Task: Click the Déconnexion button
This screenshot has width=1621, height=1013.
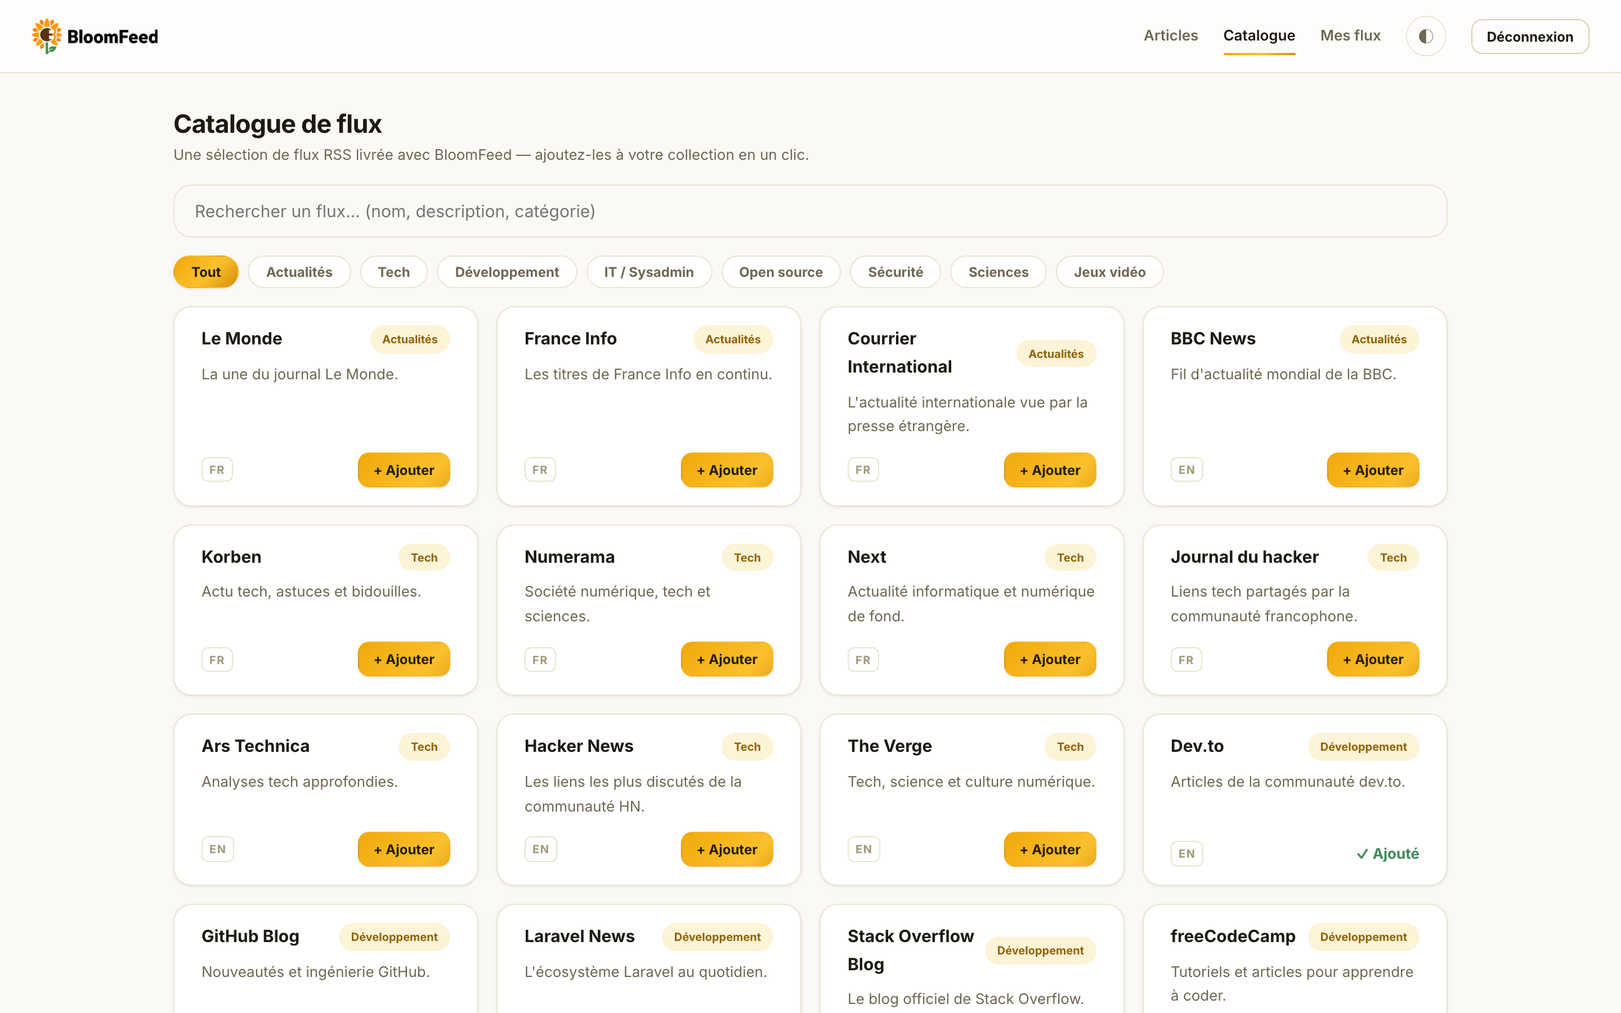Action: pyautogui.click(x=1529, y=37)
